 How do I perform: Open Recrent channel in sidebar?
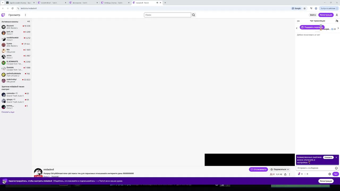pyautogui.click(x=16, y=27)
